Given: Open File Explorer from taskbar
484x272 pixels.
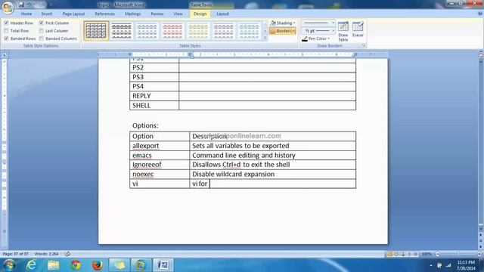Looking at the screenshot, I should point(54,265).
